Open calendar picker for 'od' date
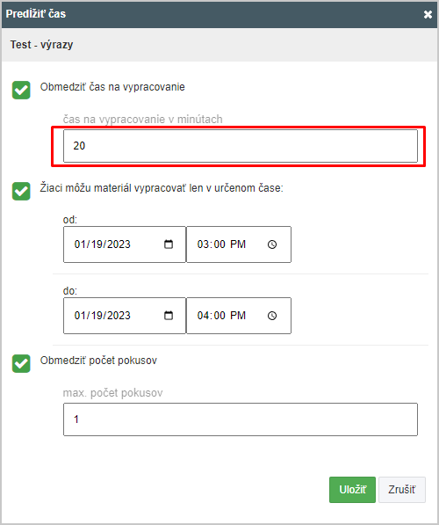Image resolution: width=439 pixels, height=525 pixels. point(169,244)
